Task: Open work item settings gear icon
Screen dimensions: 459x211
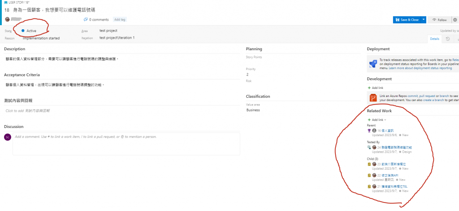Action: click(455, 20)
